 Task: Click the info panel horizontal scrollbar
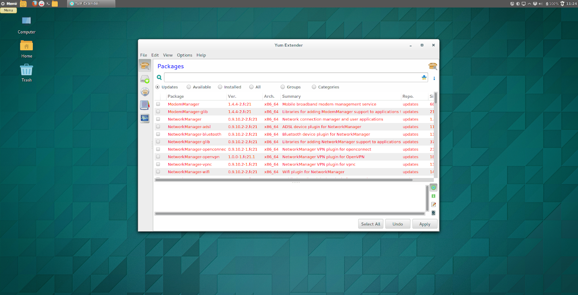coord(290,213)
